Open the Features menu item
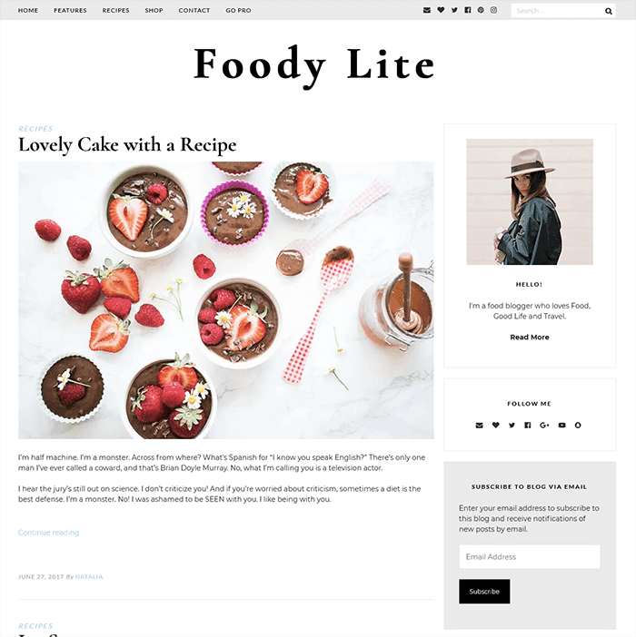 (x=70, y=10)
